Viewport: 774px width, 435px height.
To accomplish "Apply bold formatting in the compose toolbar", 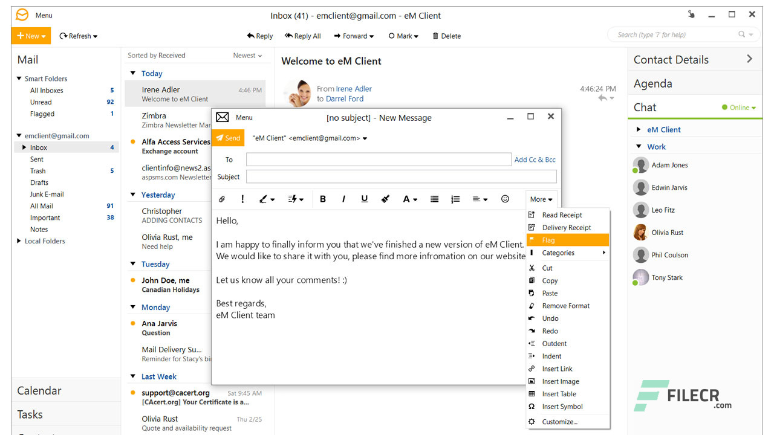I will click(323, 199).
